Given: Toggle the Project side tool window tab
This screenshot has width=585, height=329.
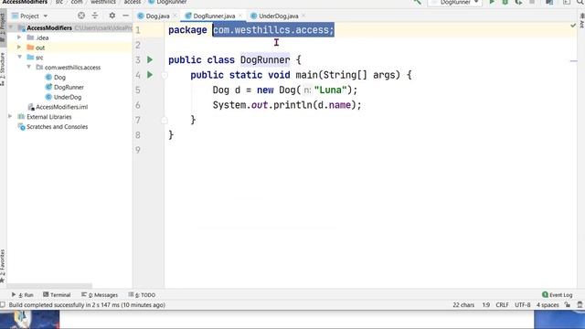Looking at the screenshot, I should tap(3, 27).
